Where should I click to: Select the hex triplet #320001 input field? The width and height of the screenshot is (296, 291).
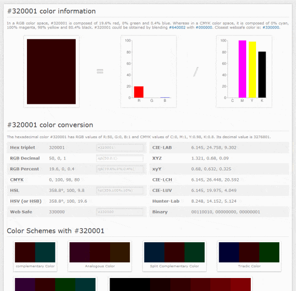pyautogui.click(x=119, y=148)
